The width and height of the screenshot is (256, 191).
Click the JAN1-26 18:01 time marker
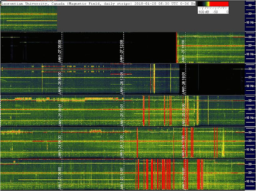[x=183, y=83]
